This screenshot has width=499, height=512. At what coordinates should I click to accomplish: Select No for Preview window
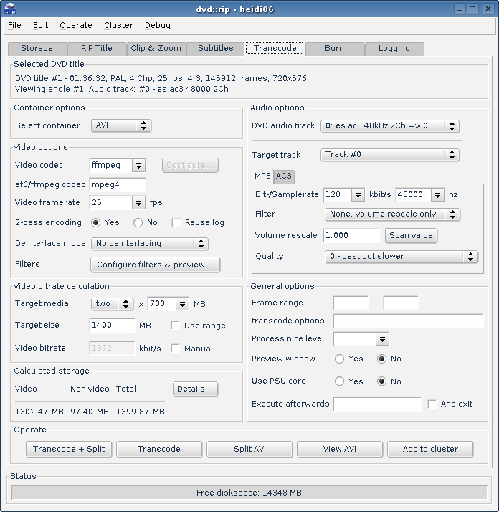(381, 359)
